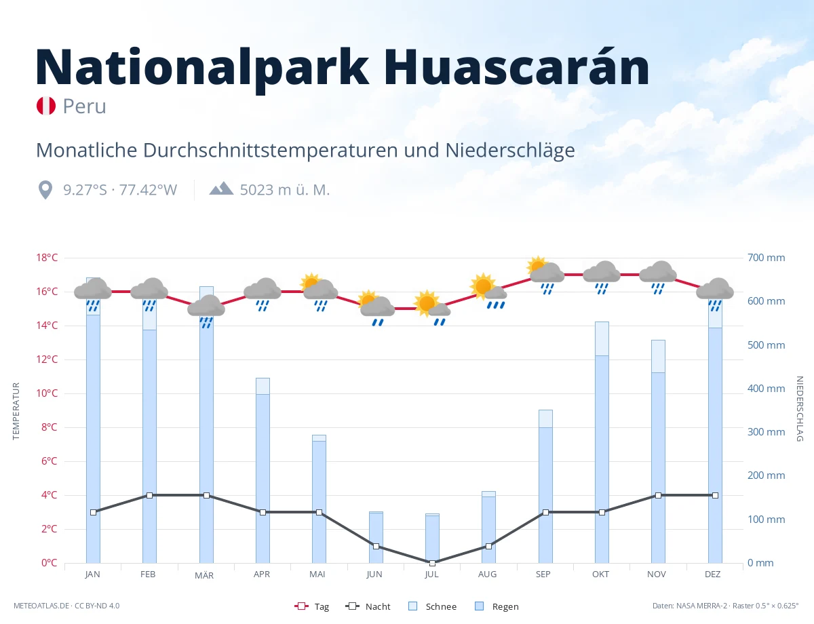Screen dimensions: 814x624
Task: Click May's sun and rain cloud icon
Action: [x=319, y=292]
